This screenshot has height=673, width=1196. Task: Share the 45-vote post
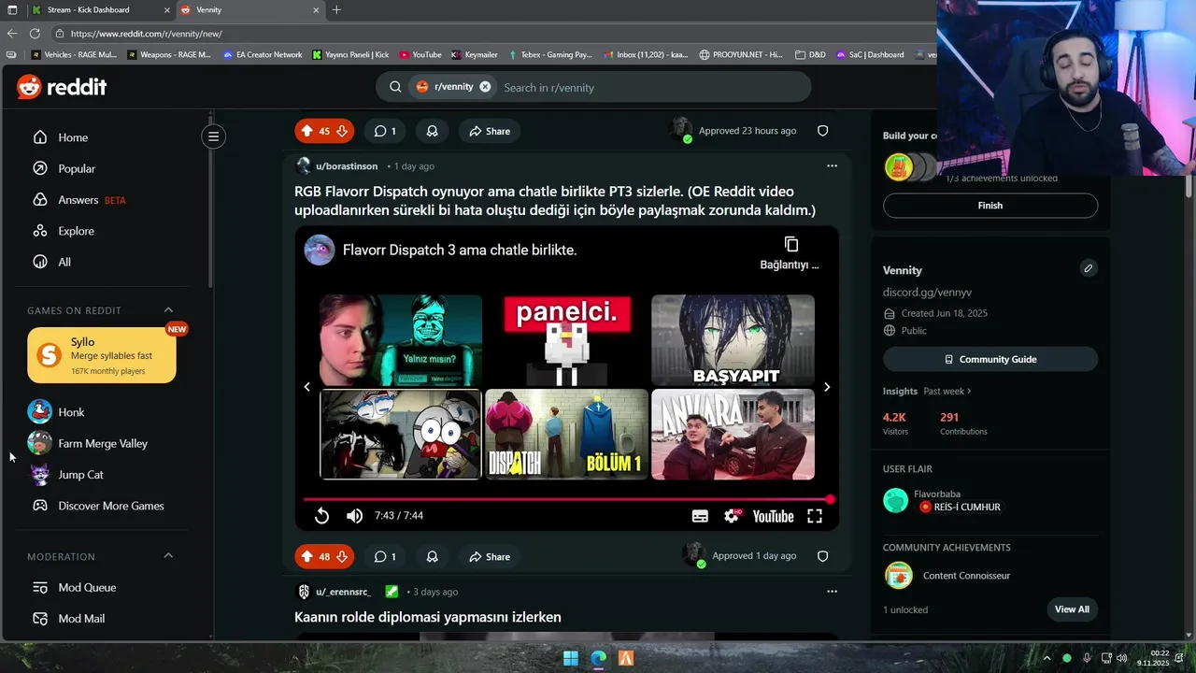tap(490, 131)
